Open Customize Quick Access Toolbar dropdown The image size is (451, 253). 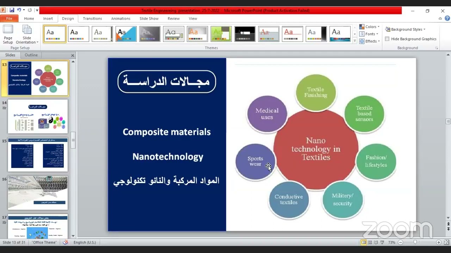[x=37, y=11]
